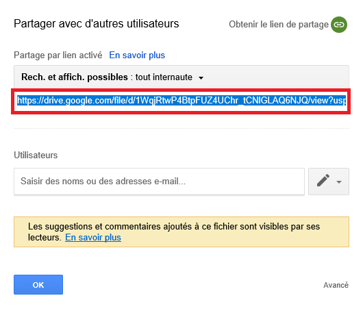The height and width of the screenshot is (311, 363).
Task: Follow 'En savoir plus' link in yellow notice
Action: [93, 238]
